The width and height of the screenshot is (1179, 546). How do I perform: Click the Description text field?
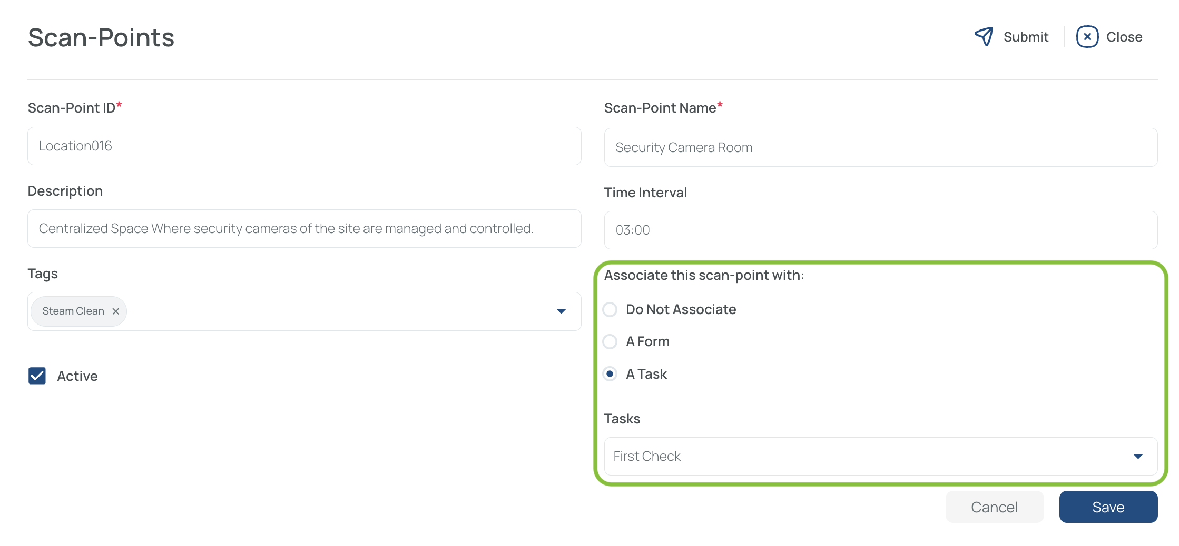pyautogui.click(x=304, y=229)
